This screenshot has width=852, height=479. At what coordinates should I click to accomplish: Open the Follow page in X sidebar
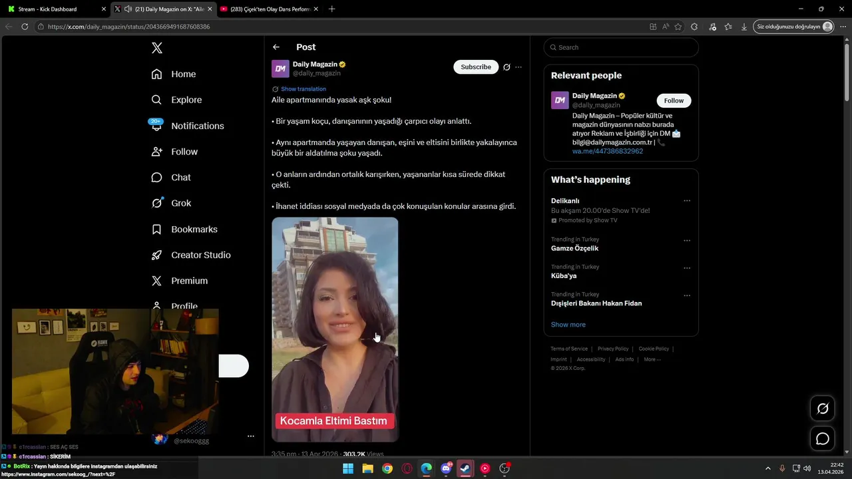[174, 152]
